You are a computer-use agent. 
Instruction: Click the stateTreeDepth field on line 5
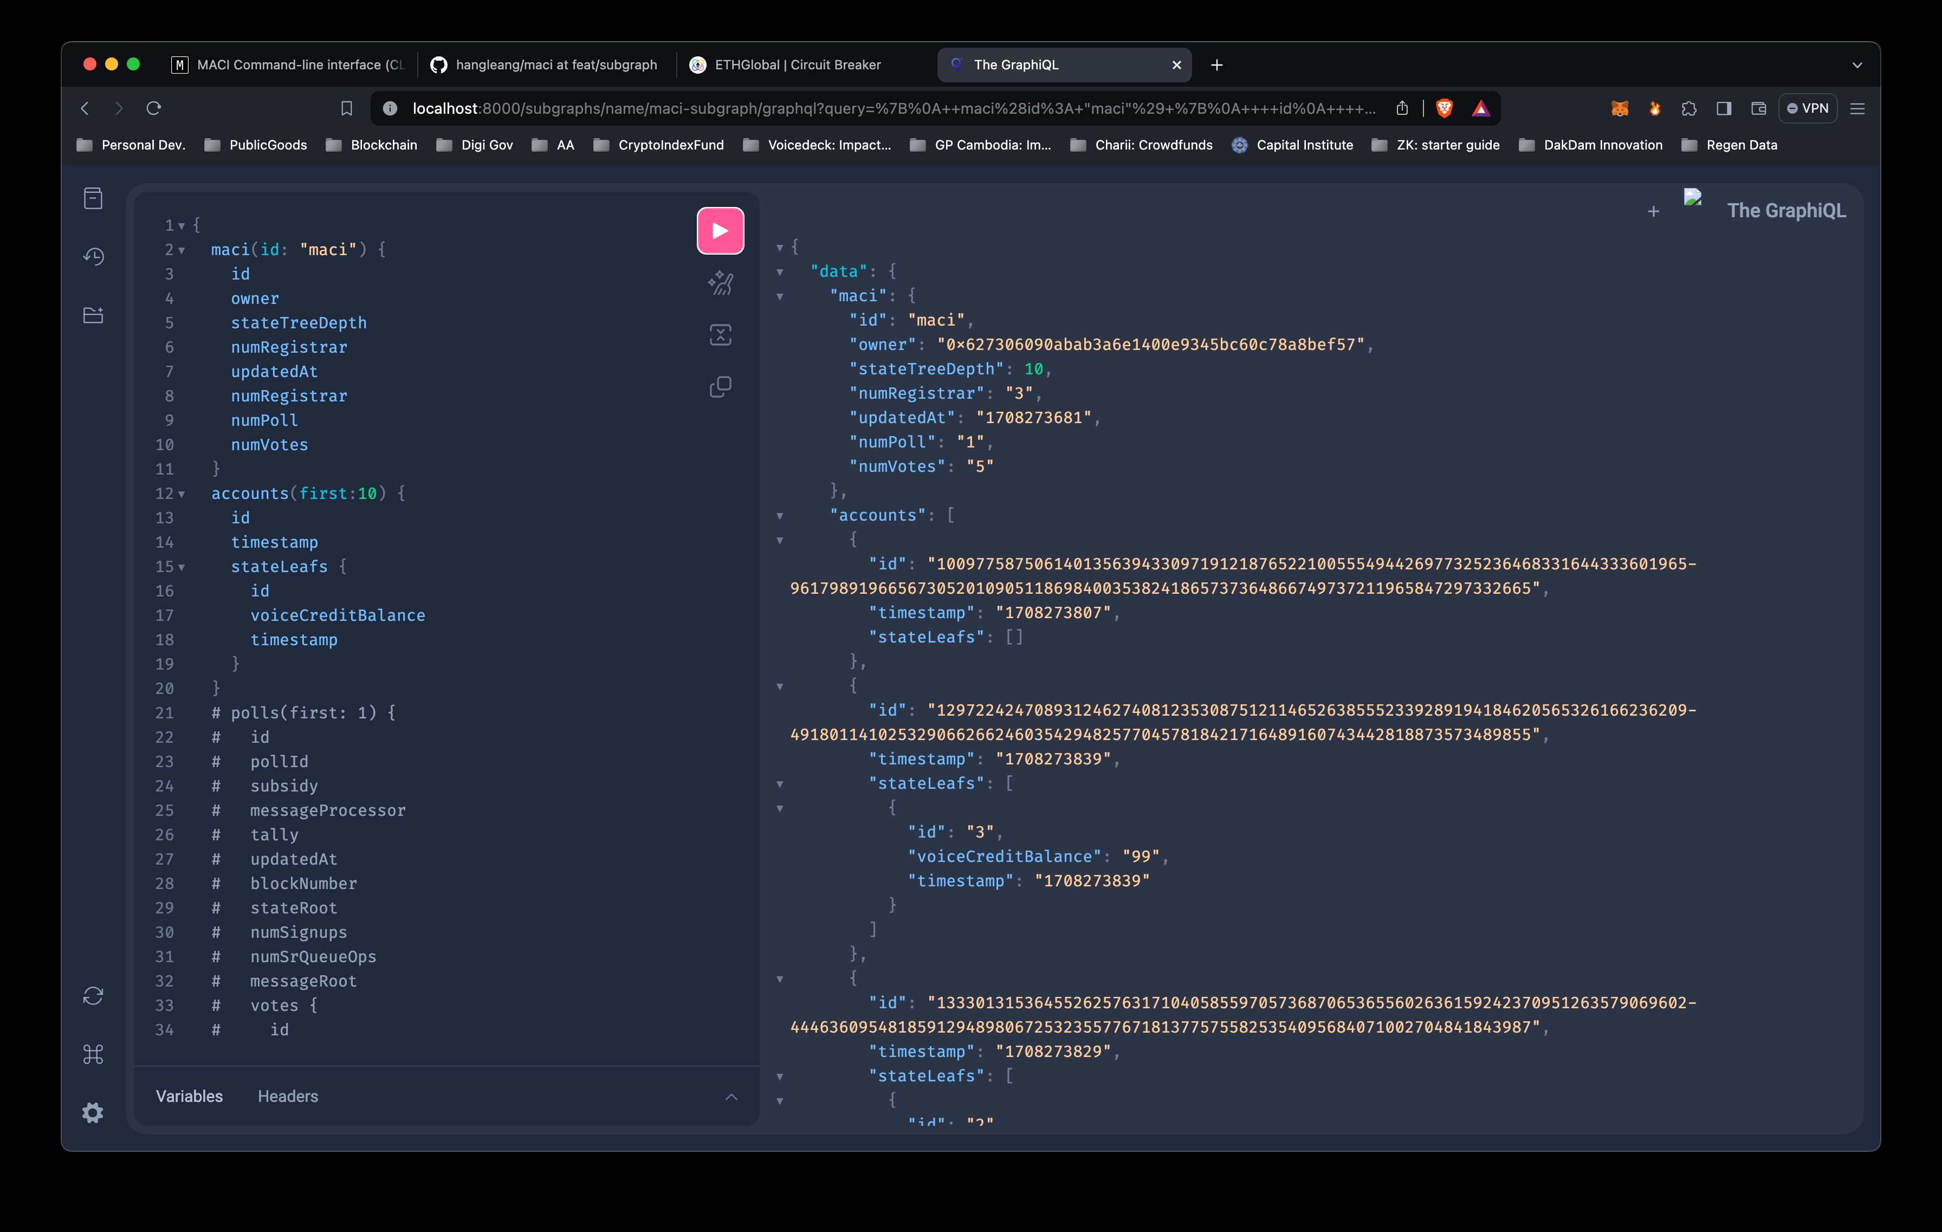coord(299,322)
